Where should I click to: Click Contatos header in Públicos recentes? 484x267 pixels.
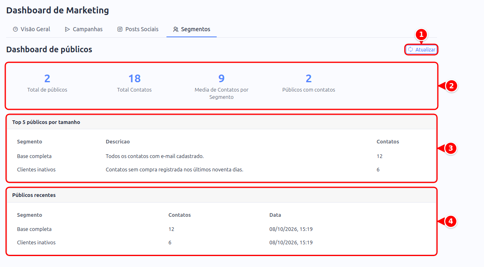pos(180,215)
